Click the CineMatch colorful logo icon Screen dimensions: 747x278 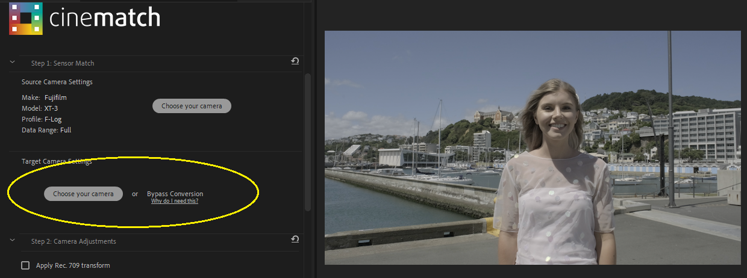[26, 18]
